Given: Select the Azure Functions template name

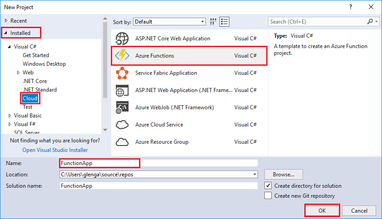Looking at the screenshot, I should pyautogui.click(x=155, y=56).
